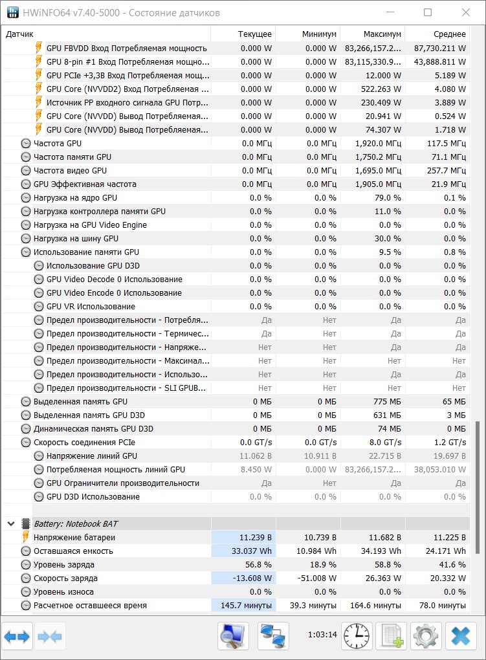
Task: Click gauge icon next to Частота памяти GPU
Action: [26, 157]
